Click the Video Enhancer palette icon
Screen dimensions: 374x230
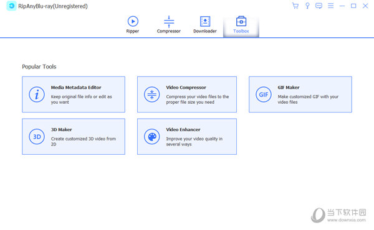(x=151, y=137)
